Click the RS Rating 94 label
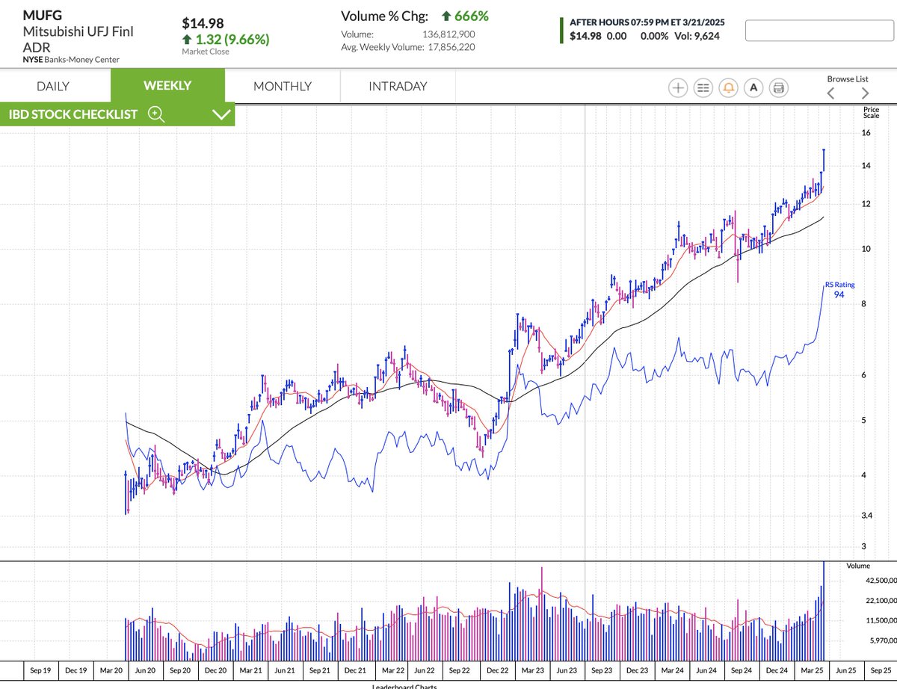This screenshot has width=897, height=689. click(x=839, y=290)
